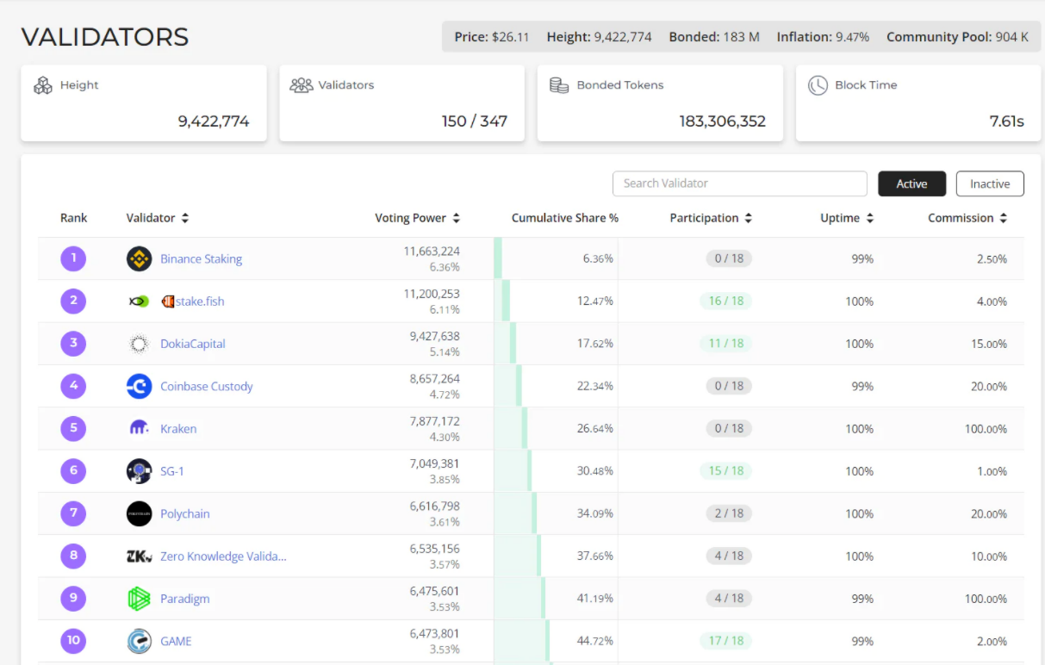Open Zero Knowledge Validator link
The width and height of the screenshot is (1045, 665).
[223, 556]
